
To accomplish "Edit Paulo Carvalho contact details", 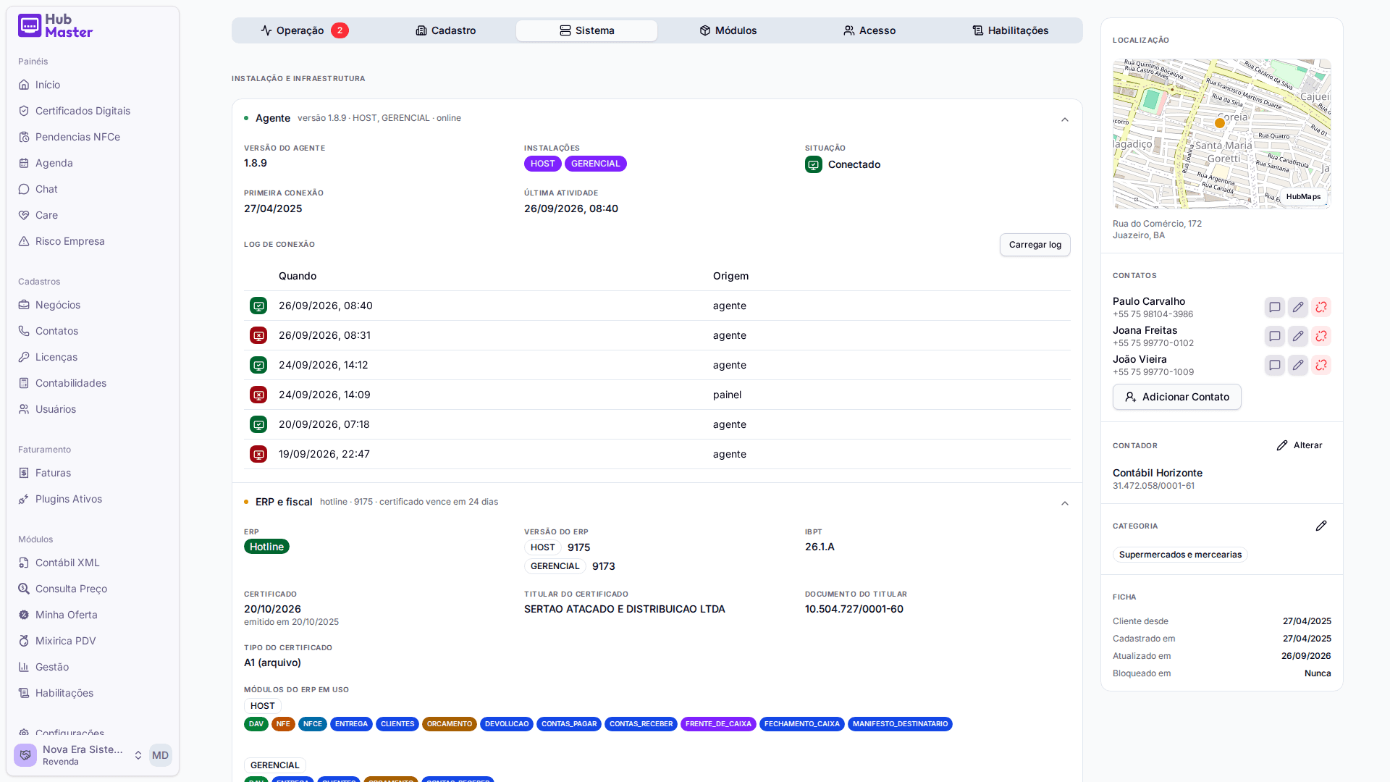I will (x=1297, y=307).
